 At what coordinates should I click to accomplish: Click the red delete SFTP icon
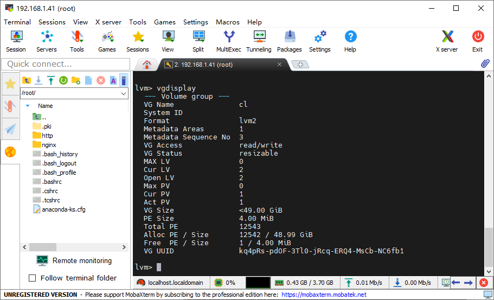pyautogui.click(x=100, y=81)
